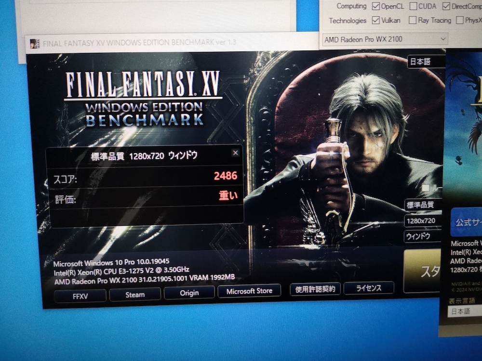
Task: Toggle the OpenCL checkbox
Action: tap(375, 6)
